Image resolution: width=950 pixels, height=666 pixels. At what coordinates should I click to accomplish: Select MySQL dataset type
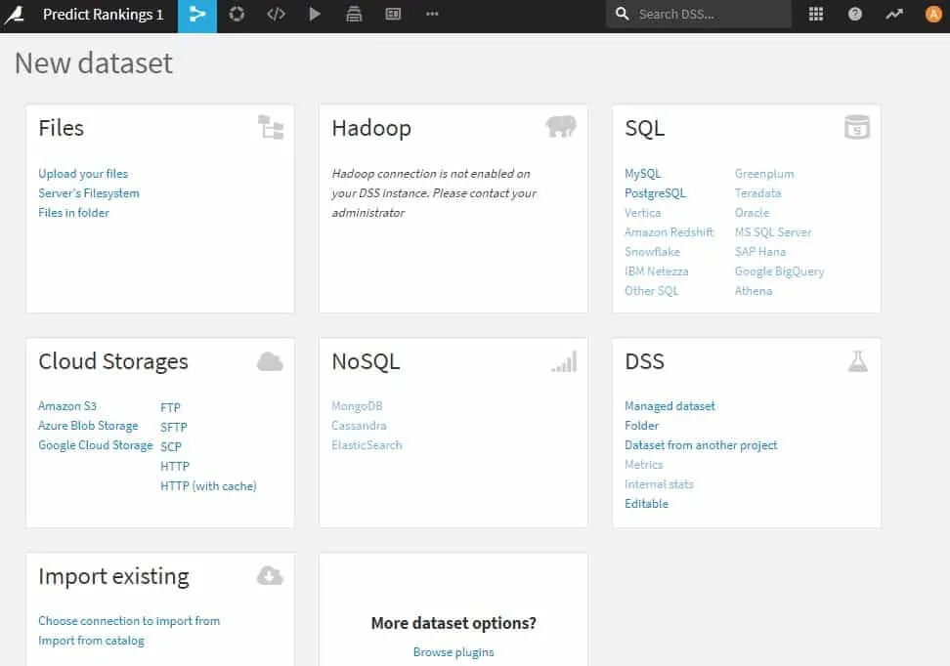tap(643, 174)
